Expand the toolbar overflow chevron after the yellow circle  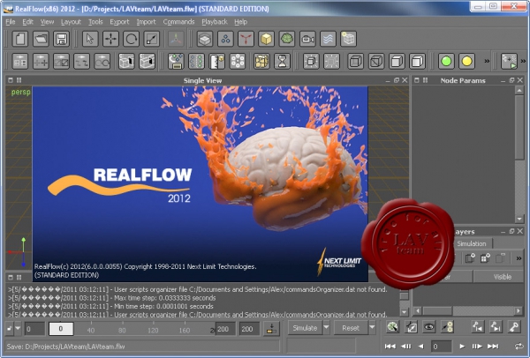[487, 62]
